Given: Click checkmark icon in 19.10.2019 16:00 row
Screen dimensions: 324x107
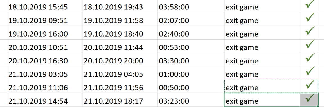Looking at the screenshot, I should point(310,31).
